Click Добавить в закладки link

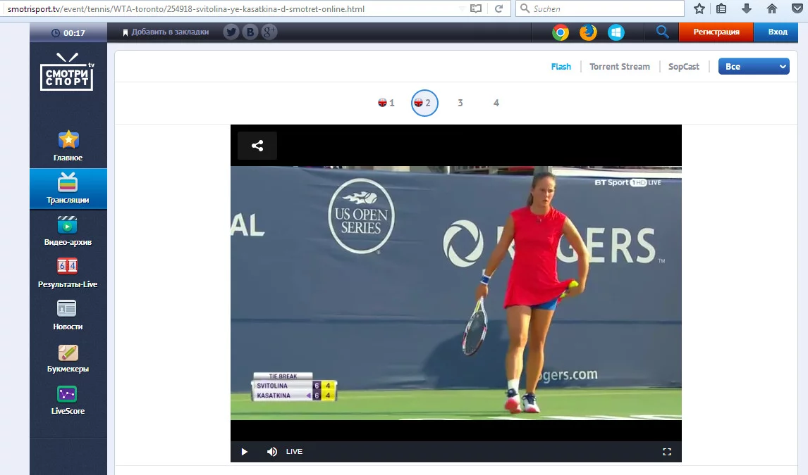point(166,32)
